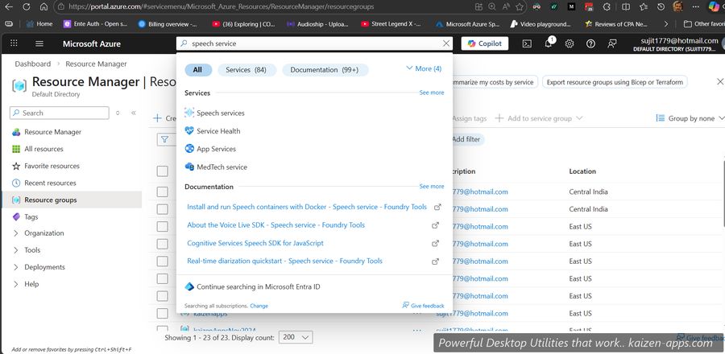
Task: Click Add filter button
Action: click(x=466, y=139)
